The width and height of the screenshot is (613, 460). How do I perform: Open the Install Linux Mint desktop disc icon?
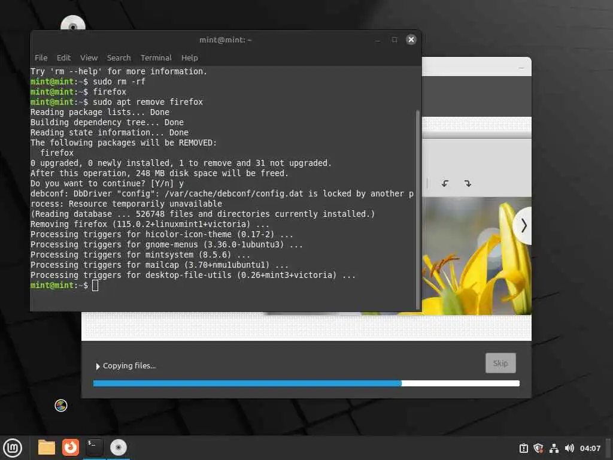72,23
